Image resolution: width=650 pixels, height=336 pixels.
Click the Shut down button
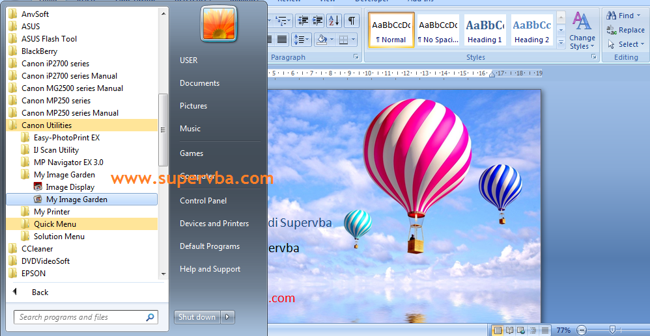tap(197, 317)
